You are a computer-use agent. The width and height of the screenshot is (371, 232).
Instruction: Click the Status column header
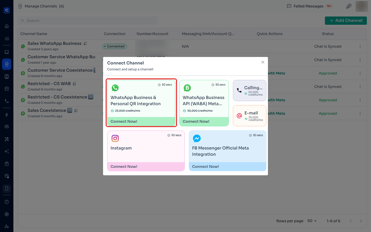(328, 34)
